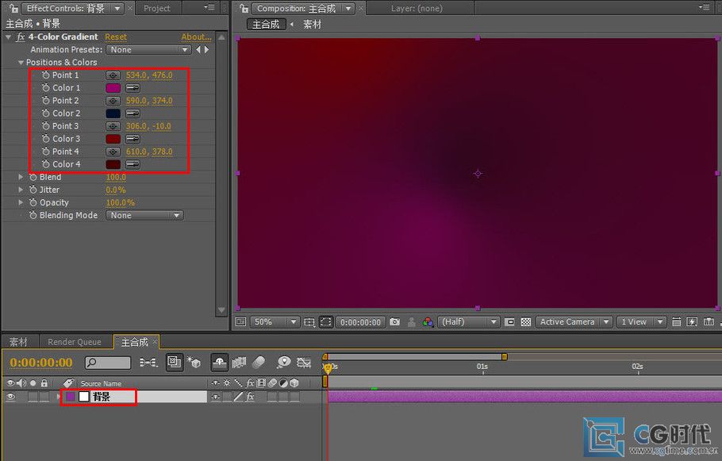The image size is (722, 461).
Task: Click the Point 4 crosshair position picker
Action: click(113, 152)
